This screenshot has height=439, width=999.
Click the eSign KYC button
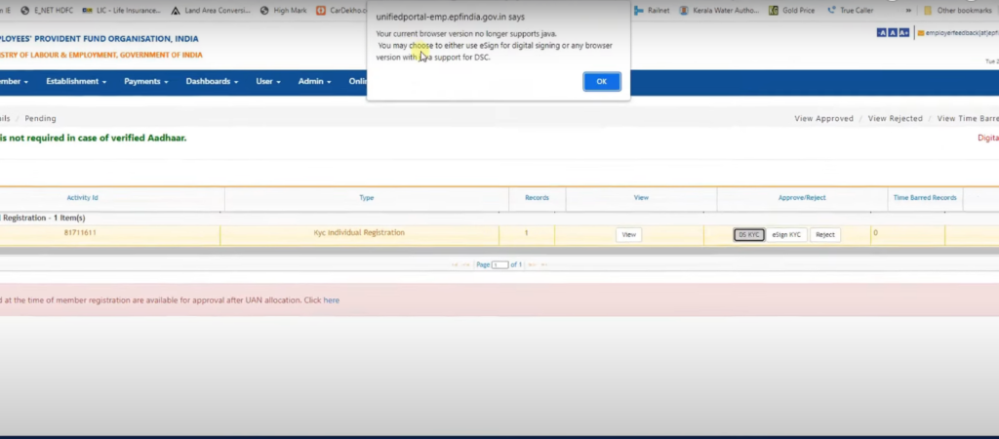pos(786,234)
